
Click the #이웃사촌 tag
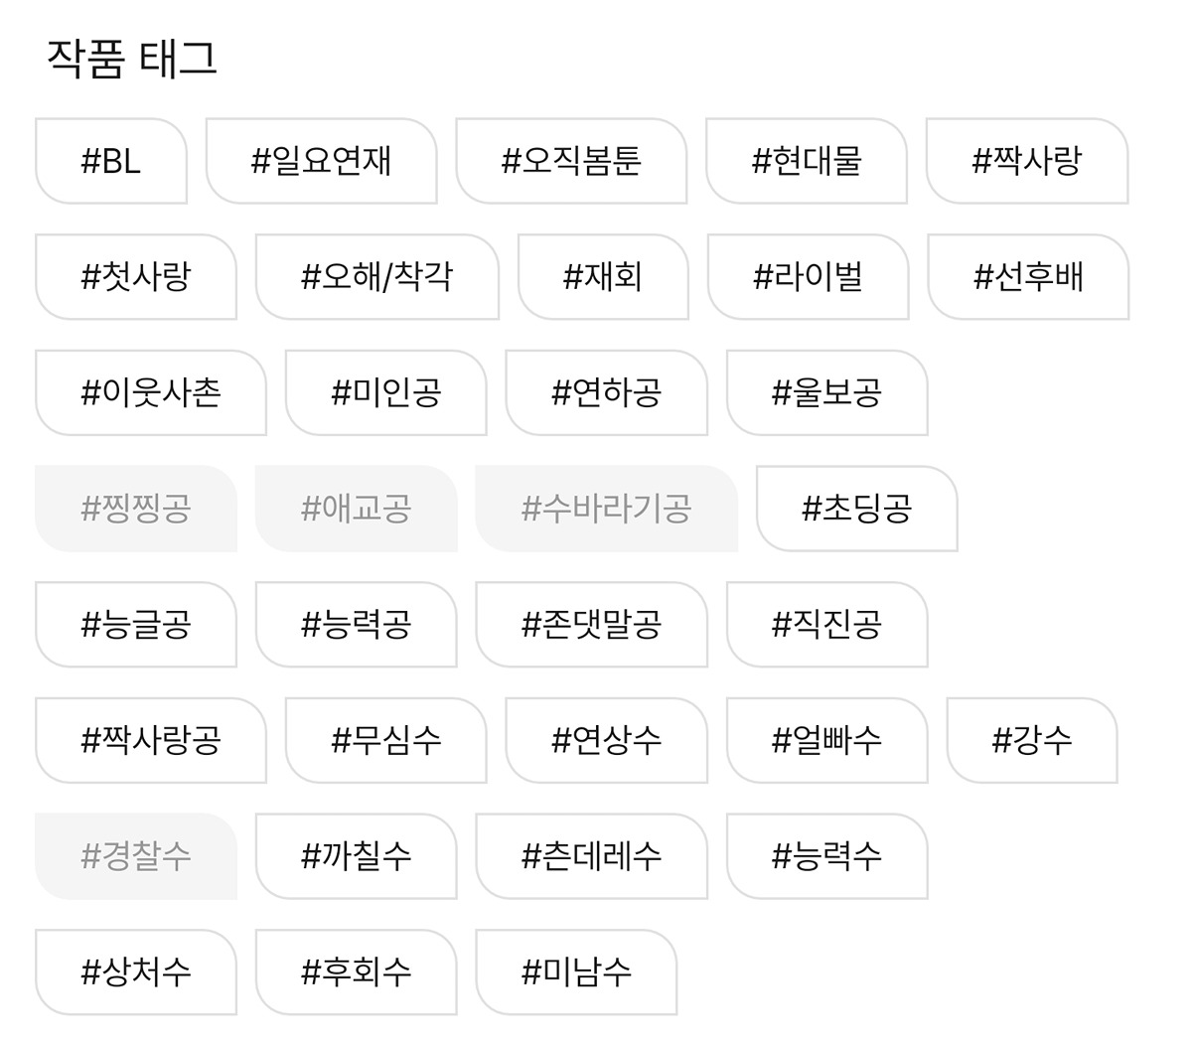[151, 393]
